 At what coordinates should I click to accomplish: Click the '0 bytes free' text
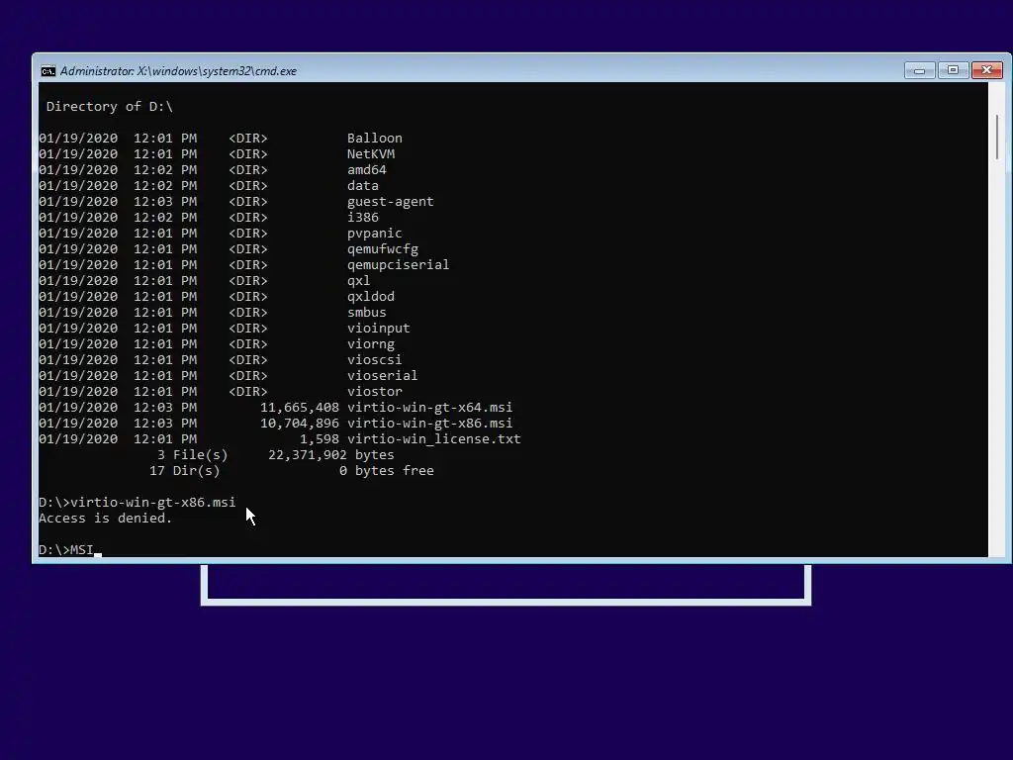[387, 470]
